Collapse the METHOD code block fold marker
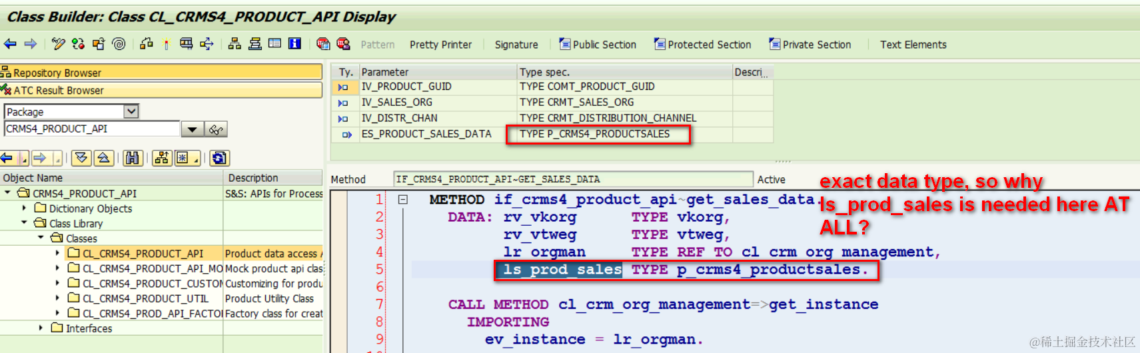1140x353 pixels. click(403, 199)
